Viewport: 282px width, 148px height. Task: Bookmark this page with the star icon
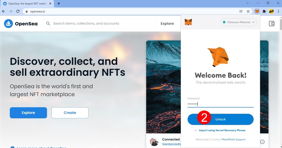point(248,11)
